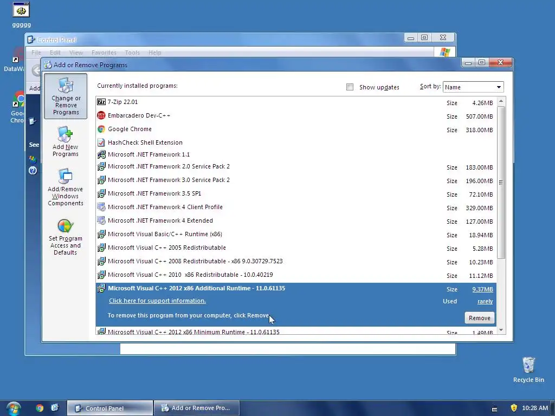555x416 pixels.
Task: Click the program list scrollbar thumb
Action: click(501, 182)
